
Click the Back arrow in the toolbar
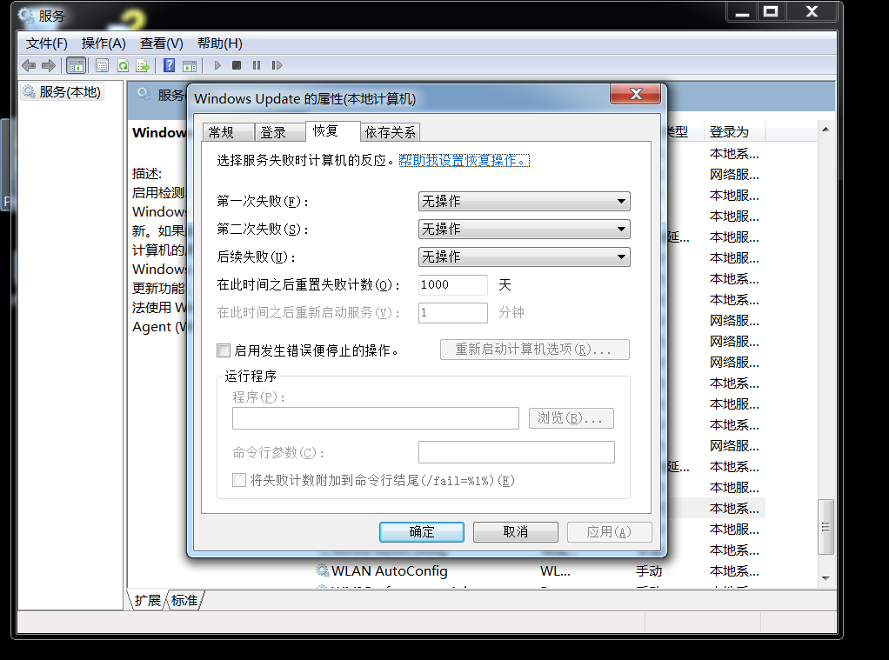(x=29, y=66)
